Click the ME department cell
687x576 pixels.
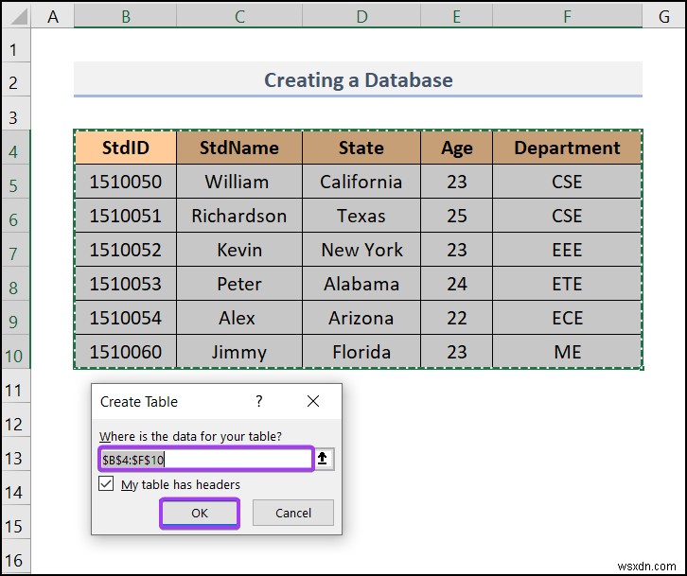tap(568, 352)
